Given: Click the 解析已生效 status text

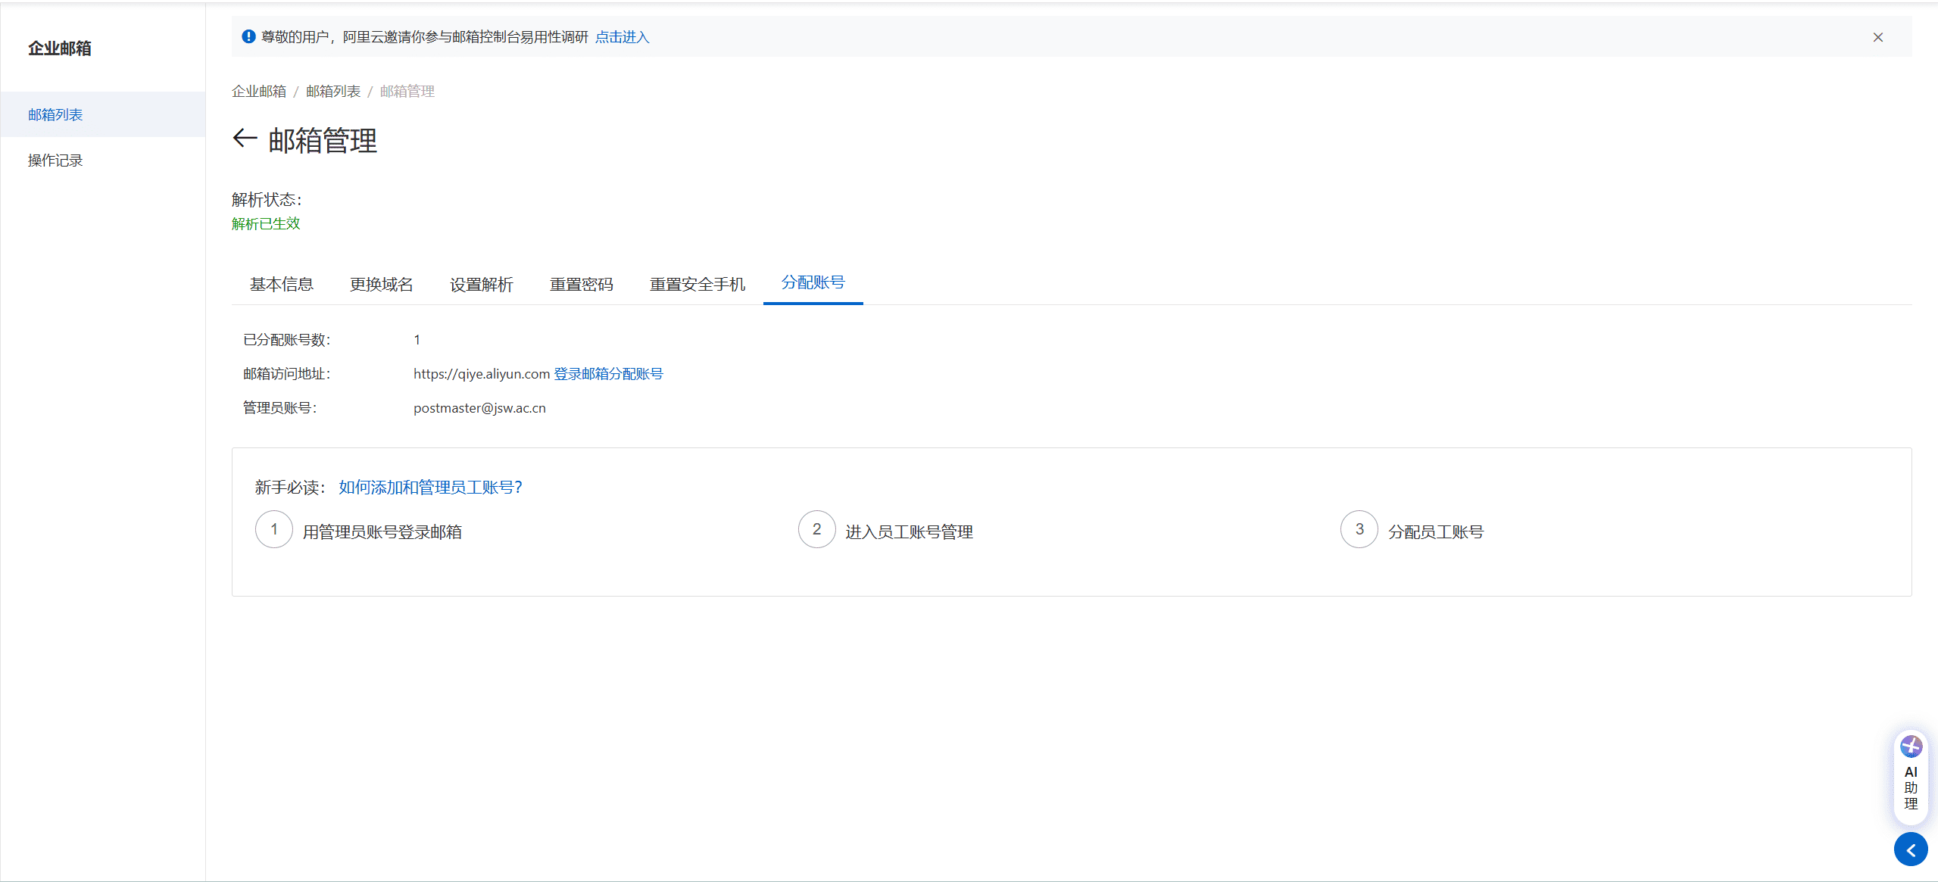Looking at the screenshot, I should coord(265,223).
